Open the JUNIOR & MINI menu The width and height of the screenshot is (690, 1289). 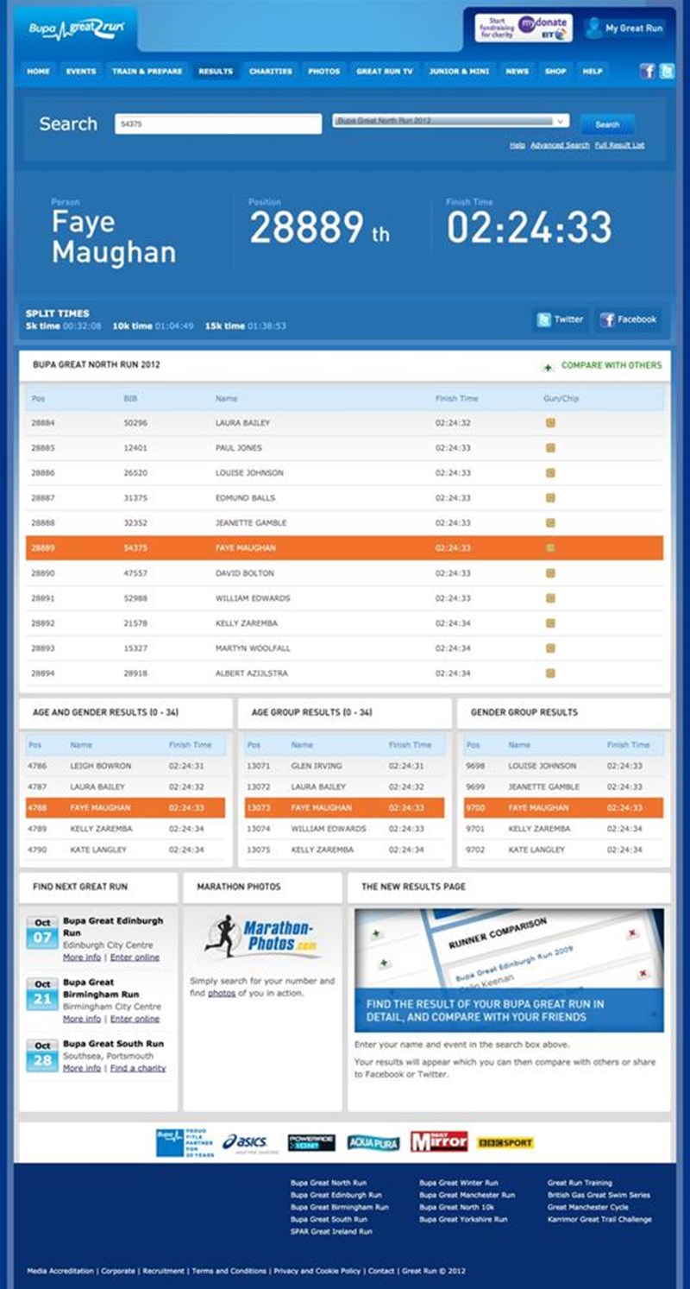(x=457, y=72)
